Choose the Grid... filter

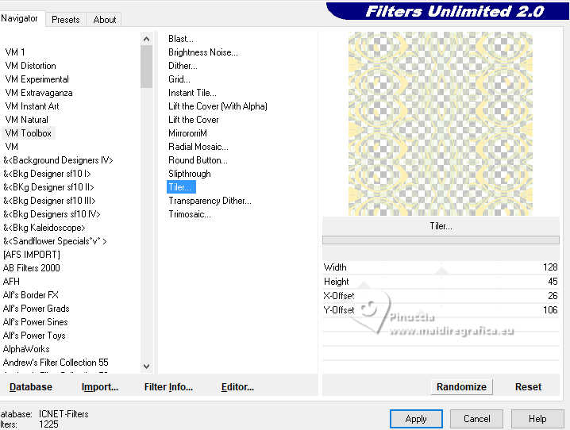[179, 79]
